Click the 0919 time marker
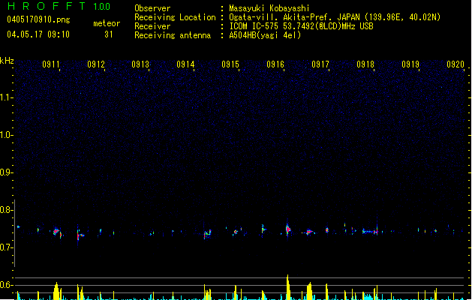Viewport: 472px width, 300px height. coord(410,64)
